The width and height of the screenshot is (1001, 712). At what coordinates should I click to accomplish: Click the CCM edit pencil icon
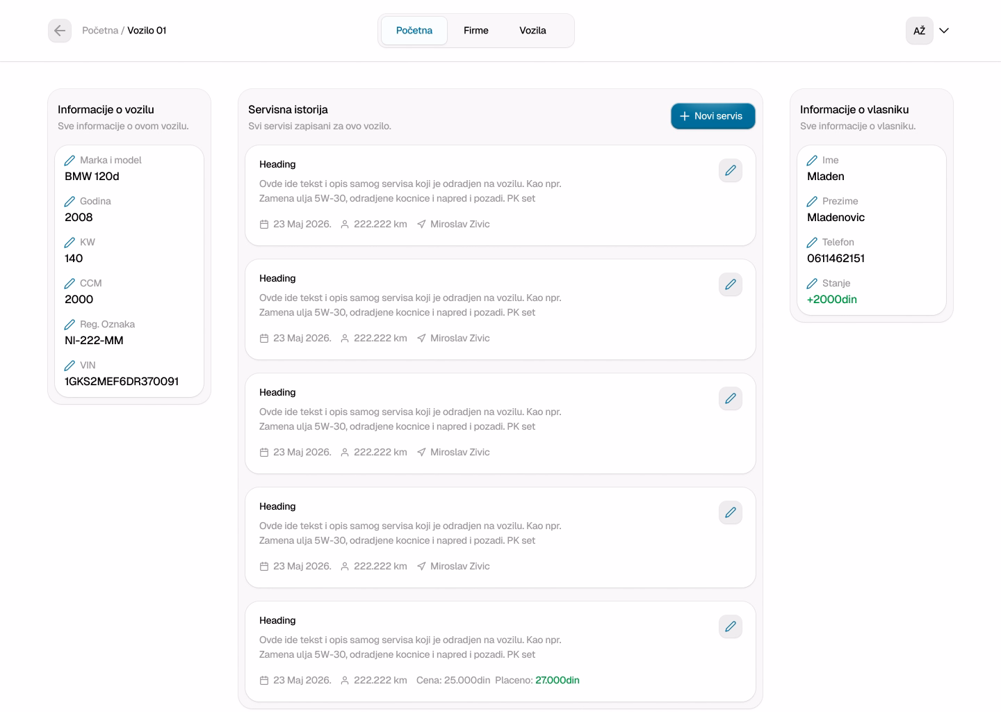[x=70, y=284]
